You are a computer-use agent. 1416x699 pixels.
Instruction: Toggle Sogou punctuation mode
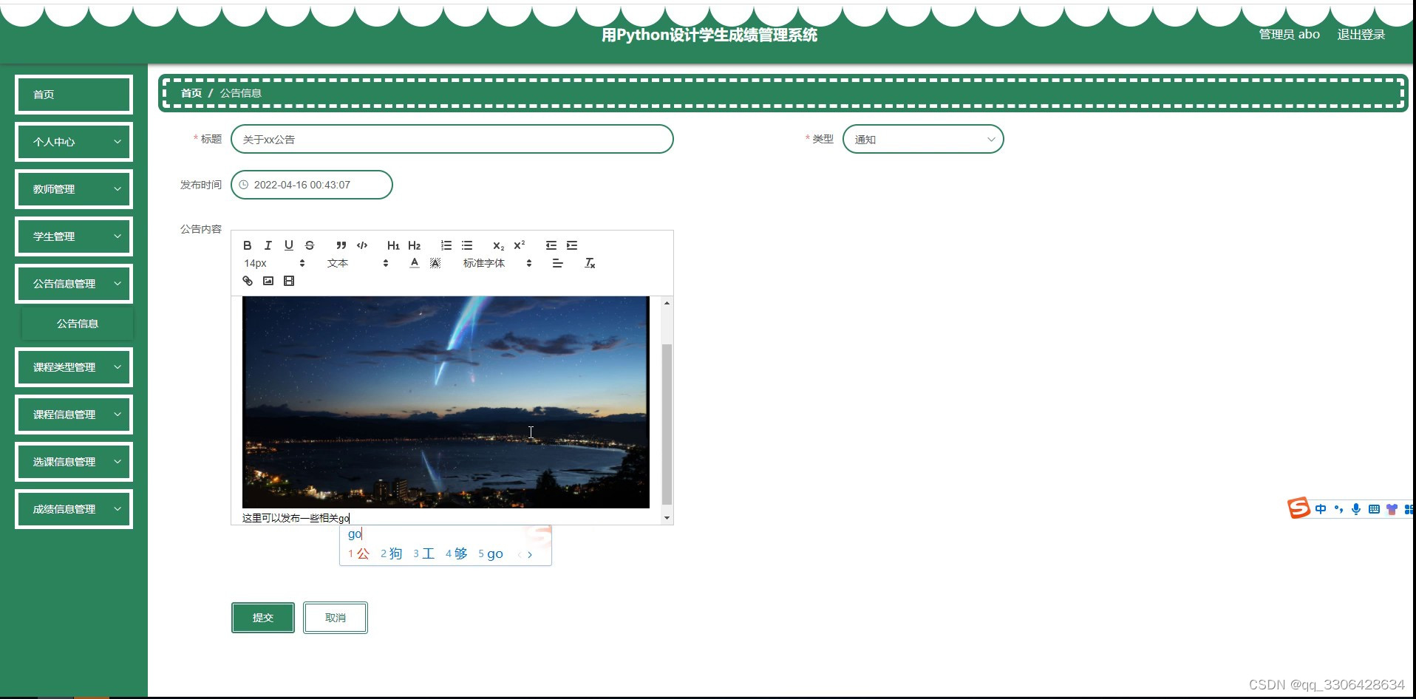pyautogui.click(x=1338, y=509)
